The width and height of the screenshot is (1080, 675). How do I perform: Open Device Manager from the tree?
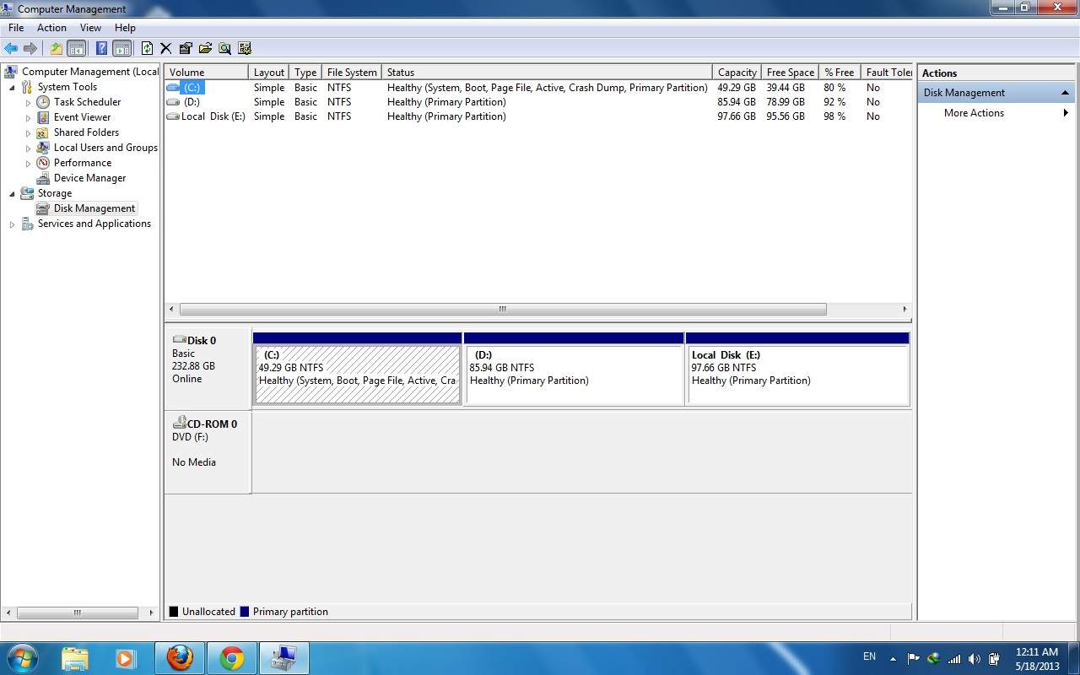pos(89,178)
